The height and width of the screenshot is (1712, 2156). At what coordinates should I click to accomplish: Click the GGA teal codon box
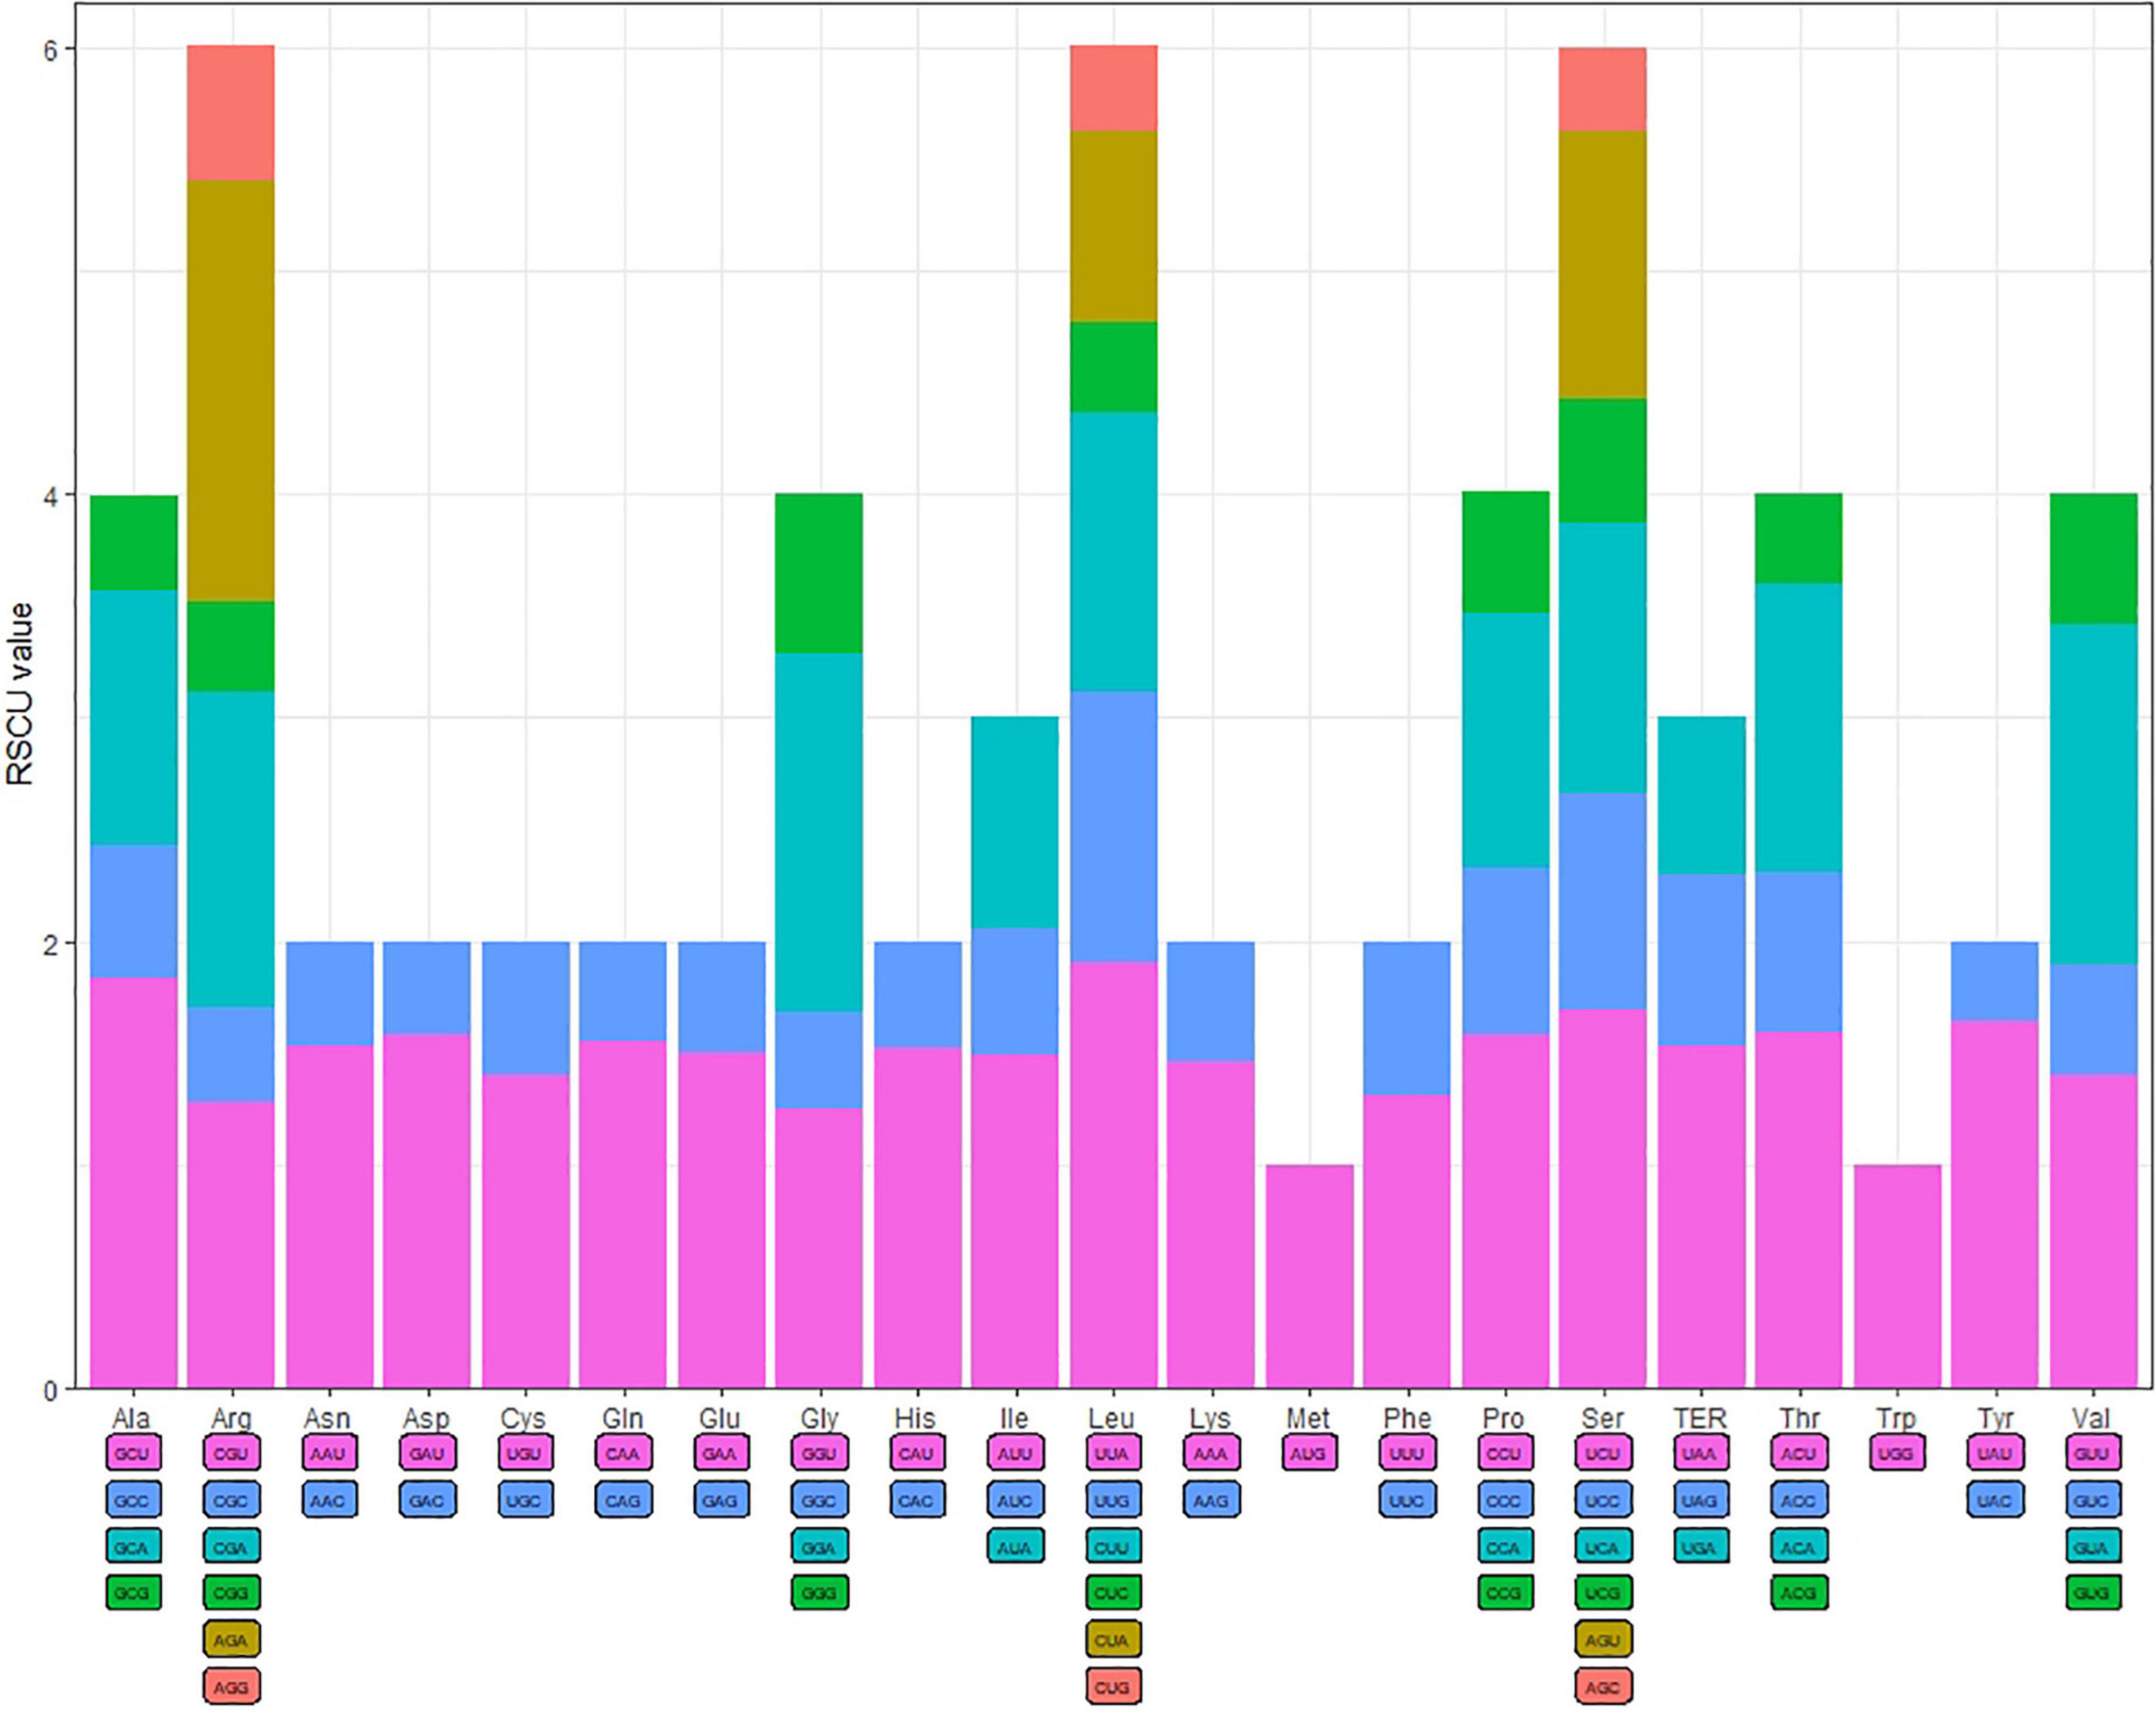(819, 1547)
